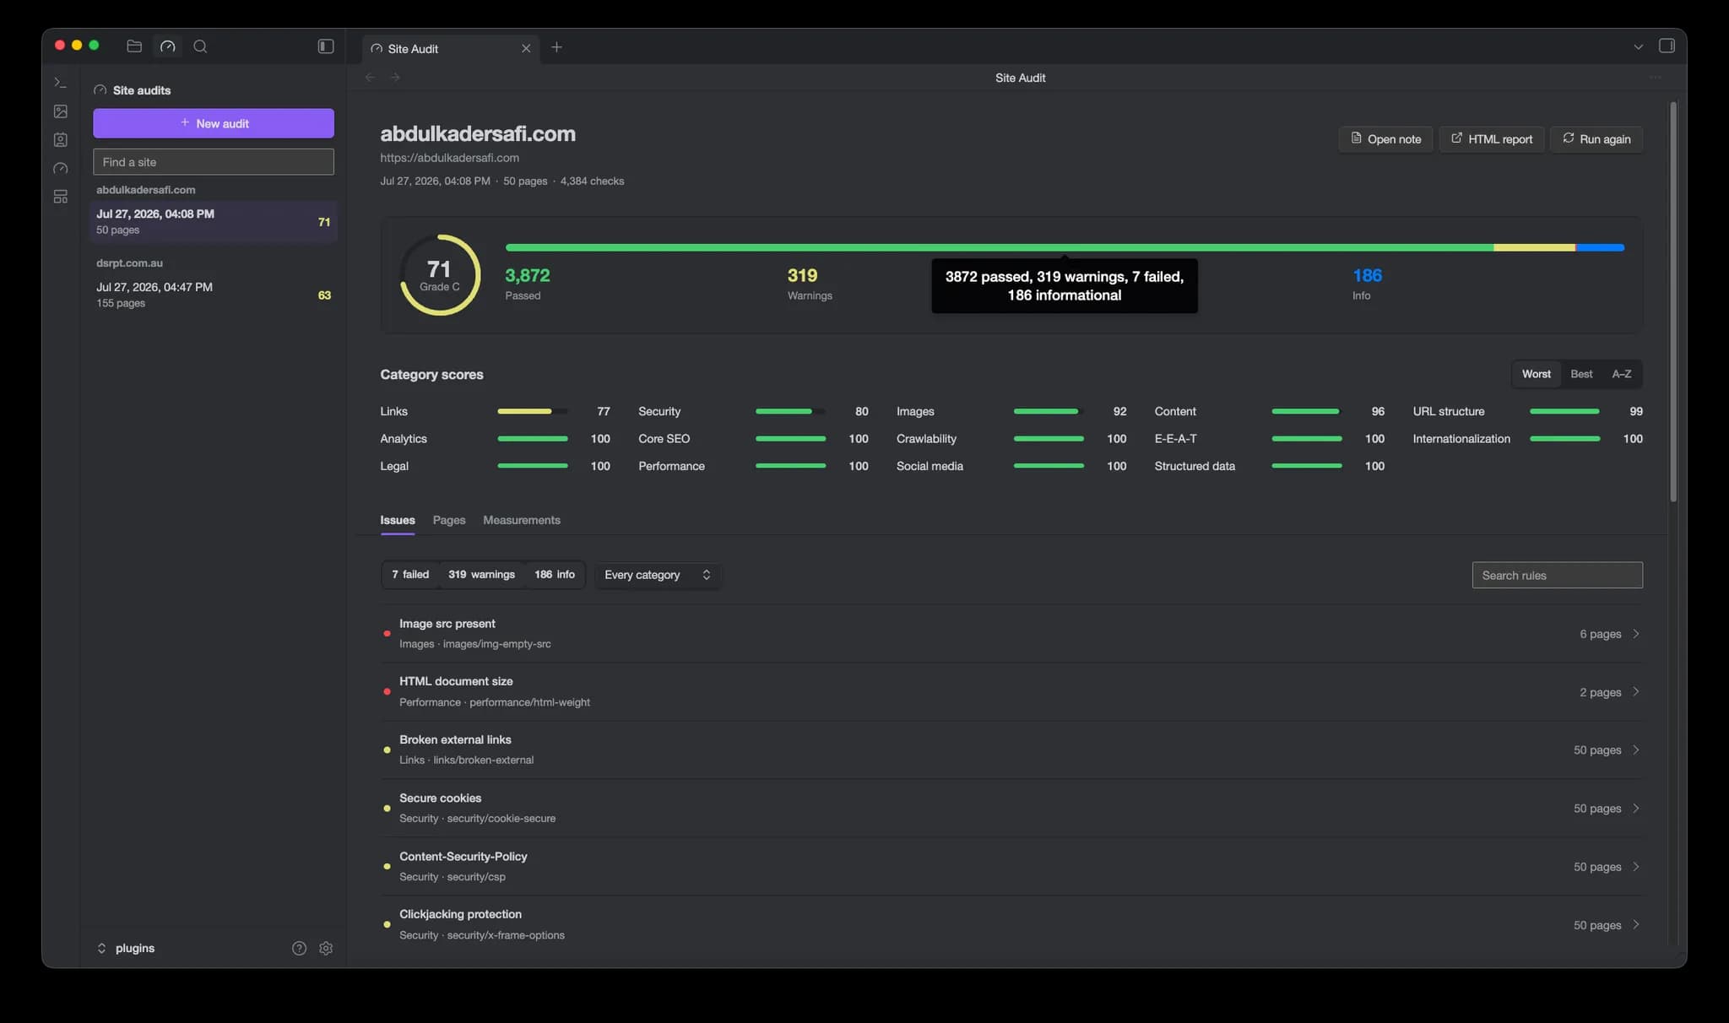Viewport: 1729px width, 1023px height.
Task: Click the Run again button
Action: point(1596,139)
